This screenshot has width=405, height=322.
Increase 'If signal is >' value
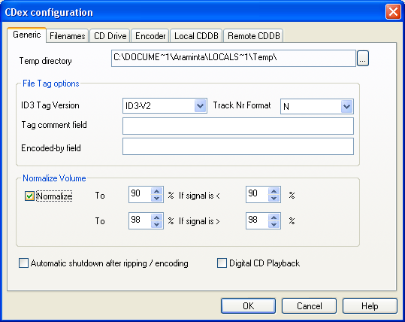274,217
